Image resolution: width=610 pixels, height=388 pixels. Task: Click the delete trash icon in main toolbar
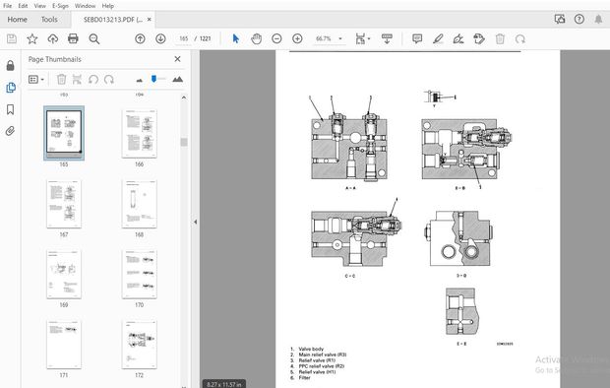500,38
